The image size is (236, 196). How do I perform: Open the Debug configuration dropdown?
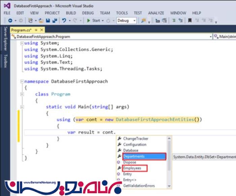click(x=134, y=21)
